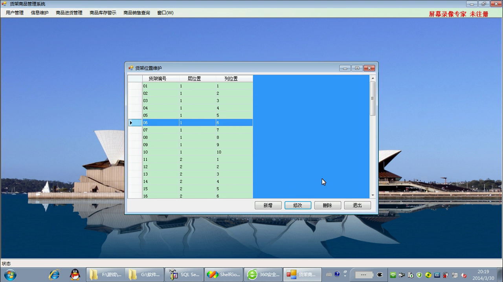The height and width of the screenshot is (282, 503).
Task: Click the grid's scrollbar down arrow
Action: pos(373,195)
